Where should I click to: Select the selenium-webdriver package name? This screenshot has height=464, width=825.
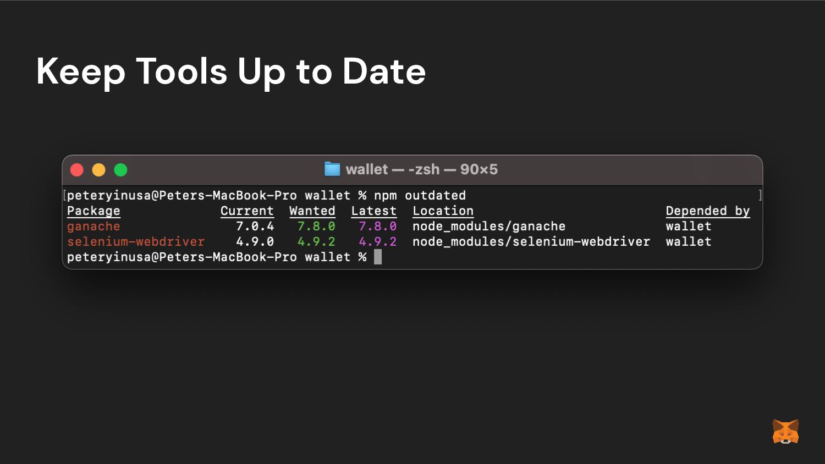click(136, 242)
